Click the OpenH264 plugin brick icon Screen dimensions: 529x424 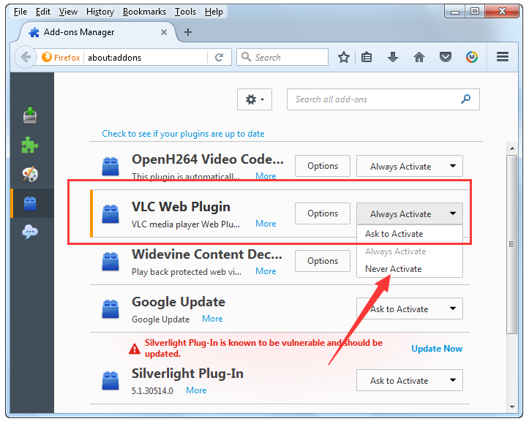pos(110,166)
